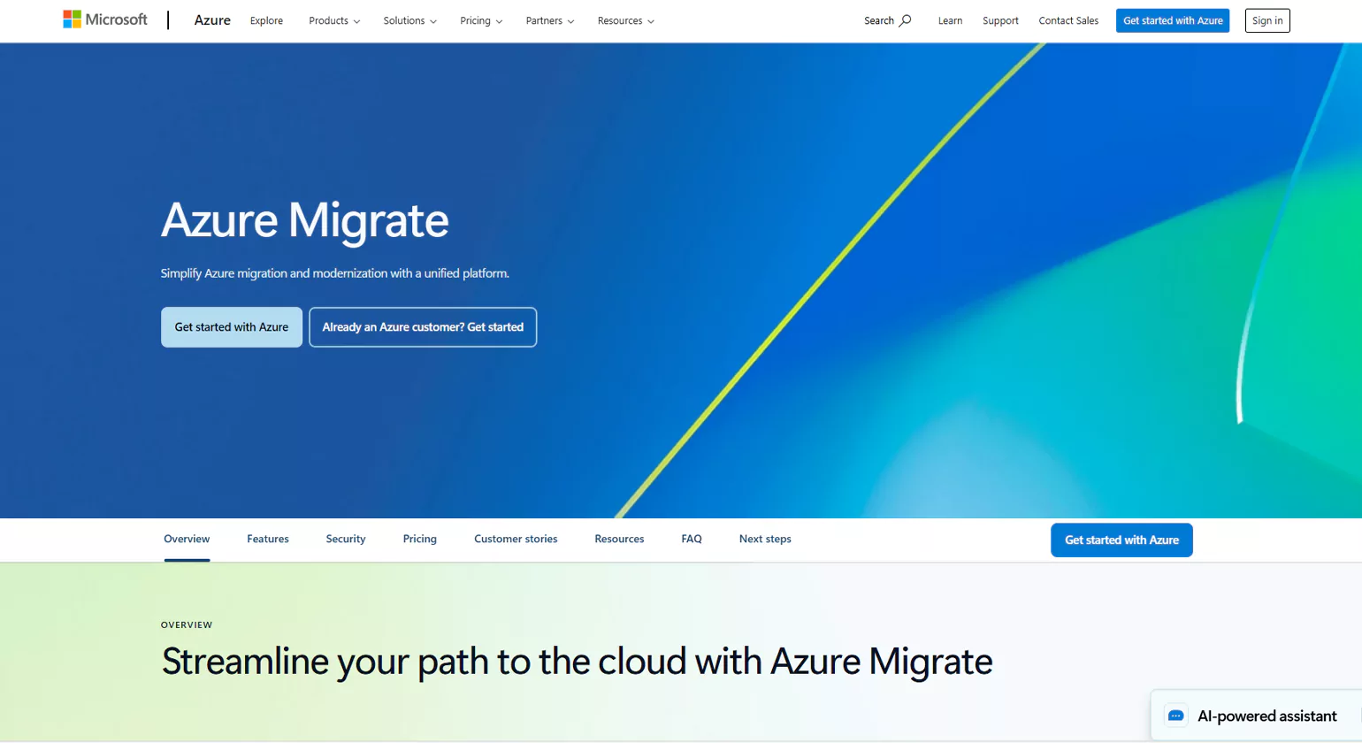Screen dimensions: 1362x743
Task: Click Already an Azure customer? Get started
Action: coord(423,326)
